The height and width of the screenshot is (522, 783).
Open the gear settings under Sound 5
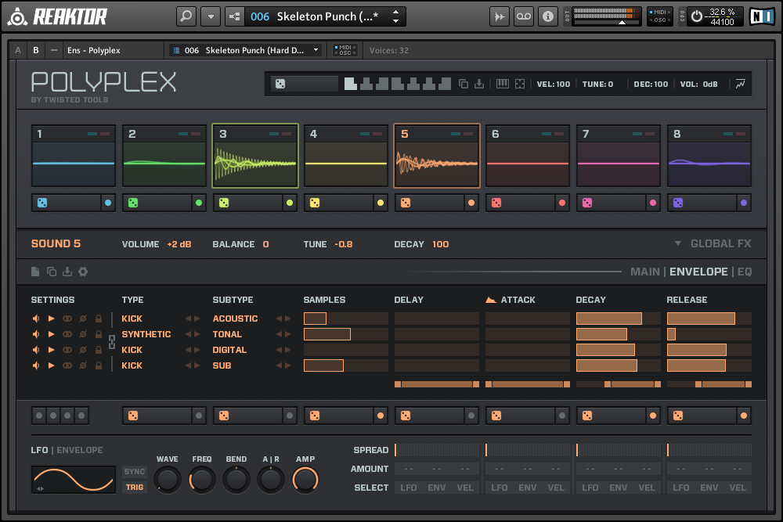(x=83, y=272)
